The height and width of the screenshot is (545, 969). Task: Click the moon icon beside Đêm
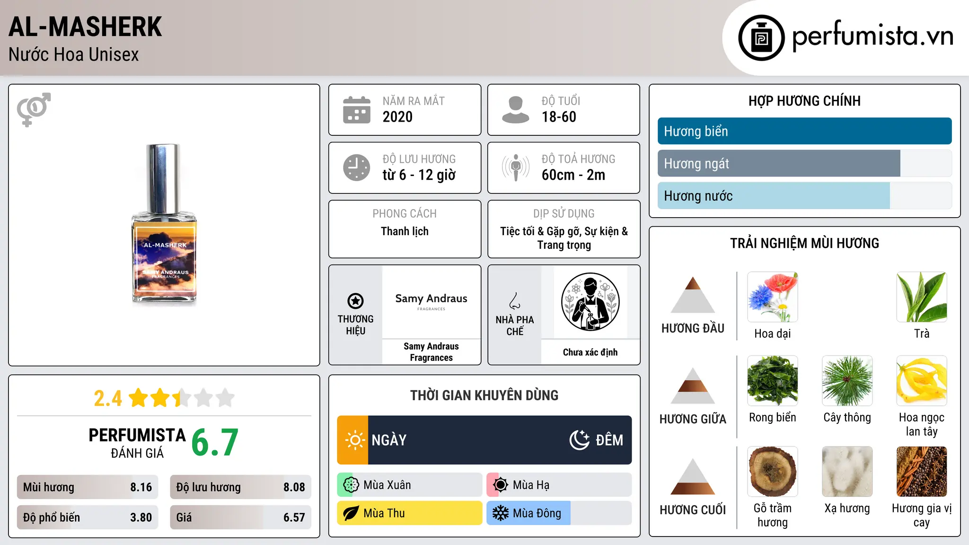(x=580, y=440)
